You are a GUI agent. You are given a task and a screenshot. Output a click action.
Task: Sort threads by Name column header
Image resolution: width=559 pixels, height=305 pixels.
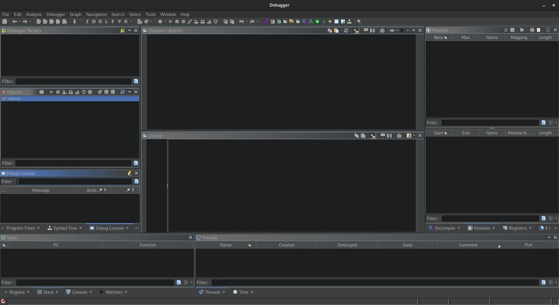coord(226,245)
